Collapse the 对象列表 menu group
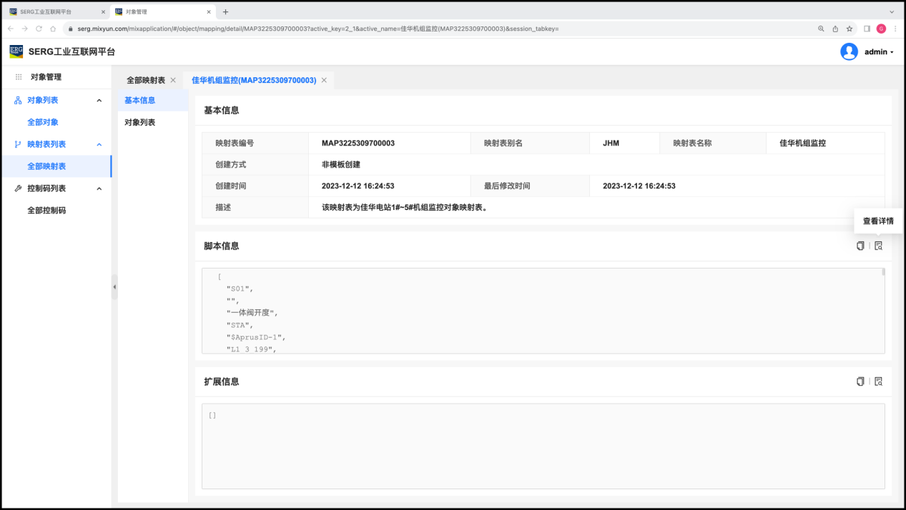 point(99,101)
